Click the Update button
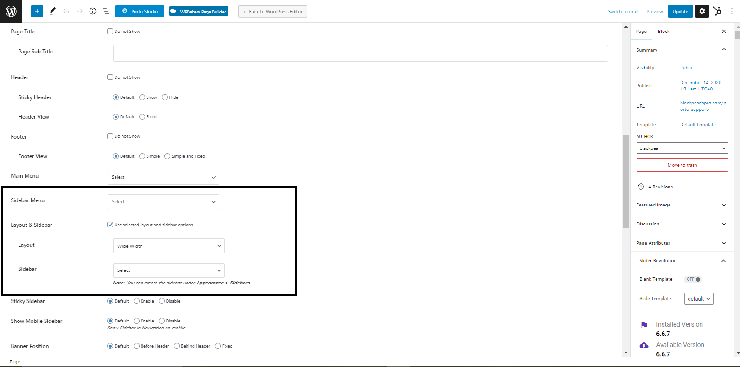 680,11
